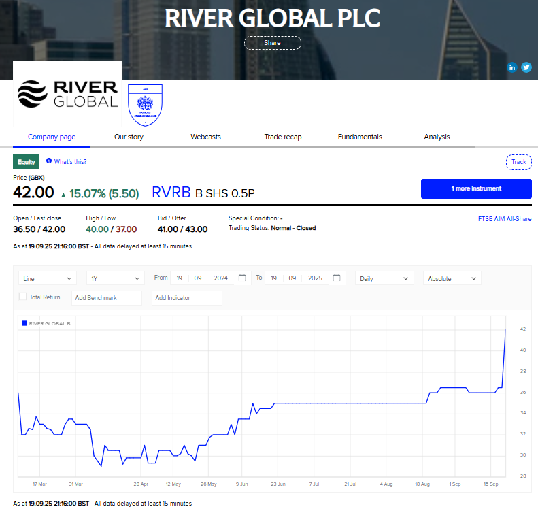This screenshot has height=511, width=538.
Task: Open the Daily interval dropdown
Action: click(384, 278)
